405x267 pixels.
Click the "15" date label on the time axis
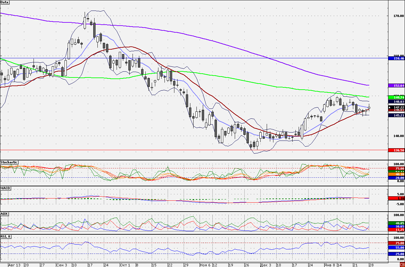(x=154, y=265)
